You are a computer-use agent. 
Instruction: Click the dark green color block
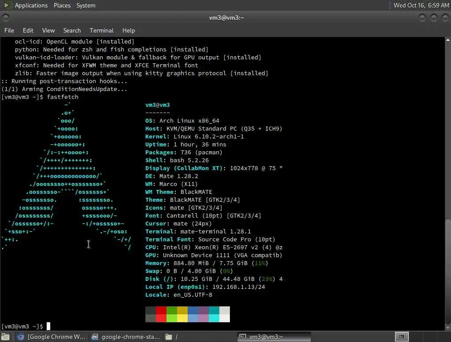point(172,310)
